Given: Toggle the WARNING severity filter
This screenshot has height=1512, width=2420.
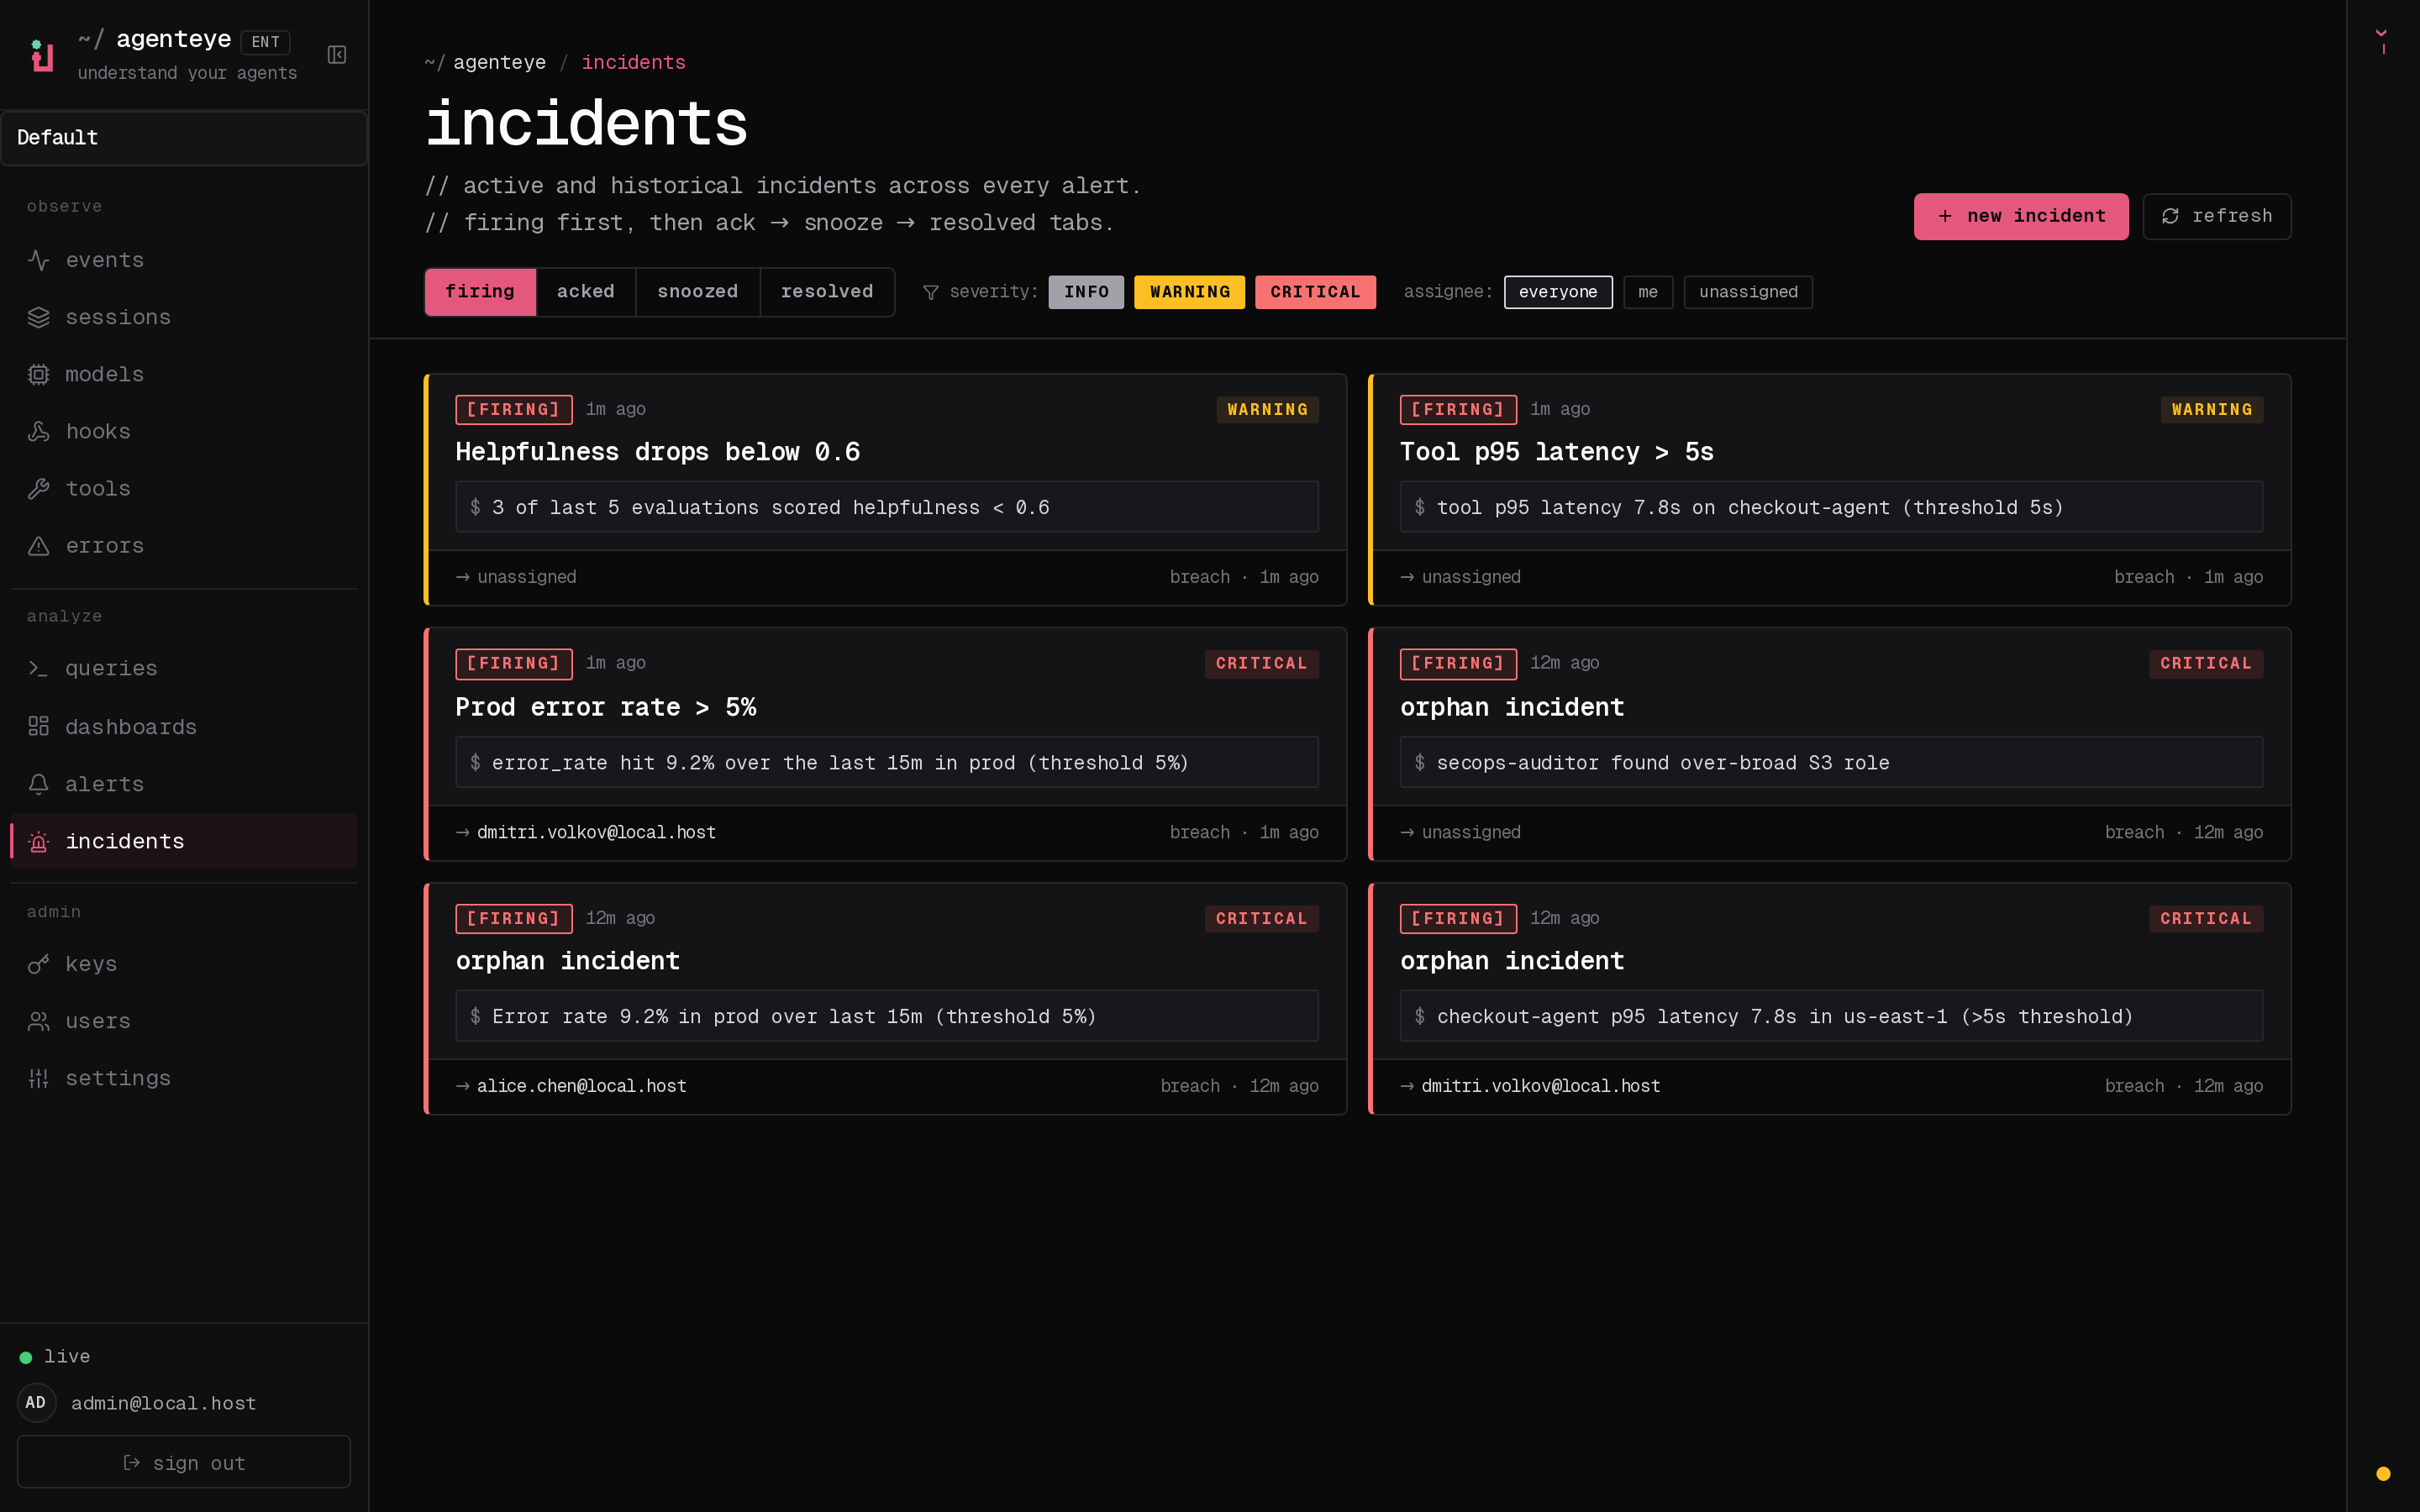Looking at the screenshot, I should pos(1189,292).
